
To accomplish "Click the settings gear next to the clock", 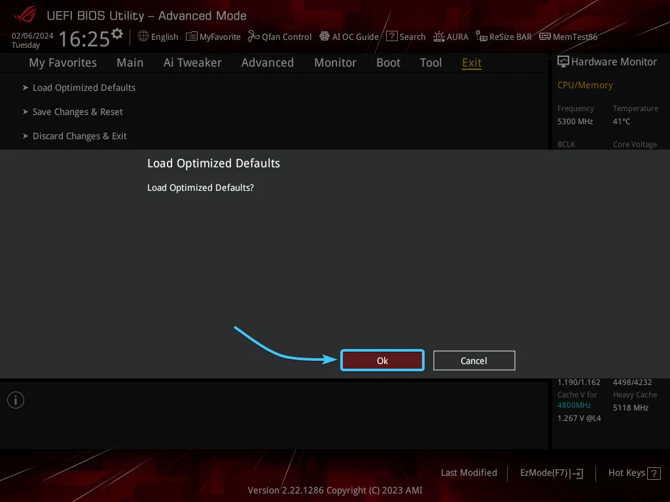I will (x=117, y=33).
